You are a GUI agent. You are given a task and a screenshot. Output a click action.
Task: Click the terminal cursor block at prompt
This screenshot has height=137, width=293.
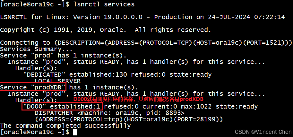[x=75, y=132]
